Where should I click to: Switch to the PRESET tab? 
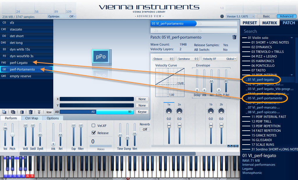(249, 23)
